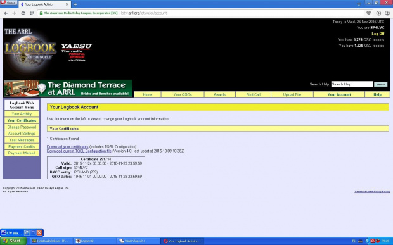Click the Log Off link
Screen dimensions: 393x245
[378, 34]
